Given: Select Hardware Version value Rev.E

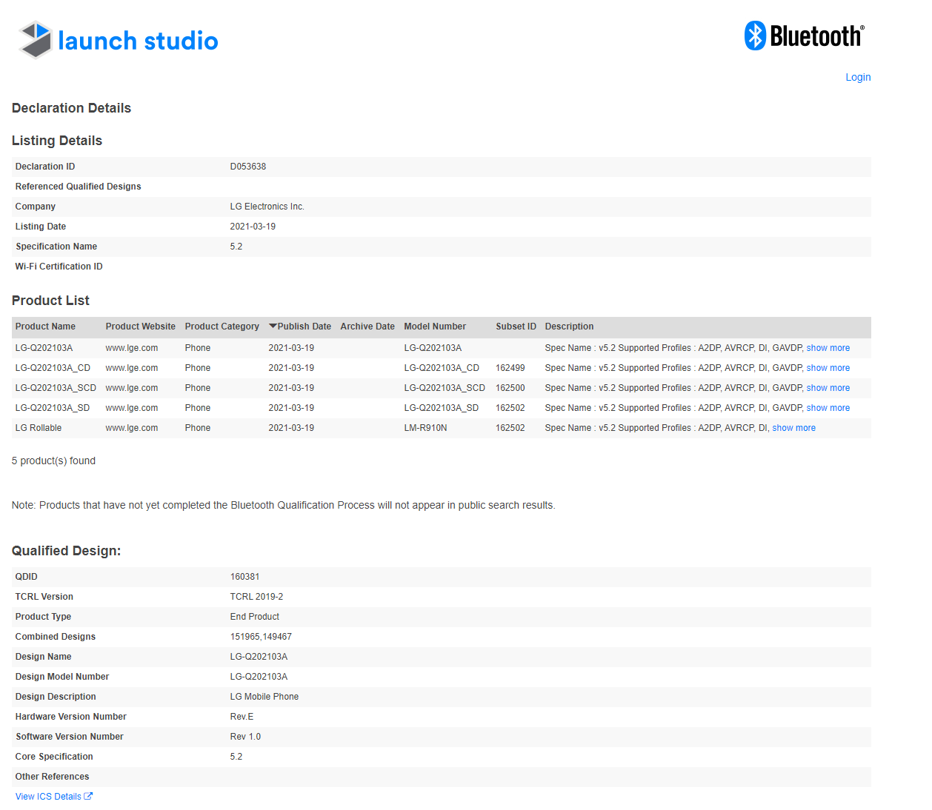Looking at the screenshot, I should 242,717.
